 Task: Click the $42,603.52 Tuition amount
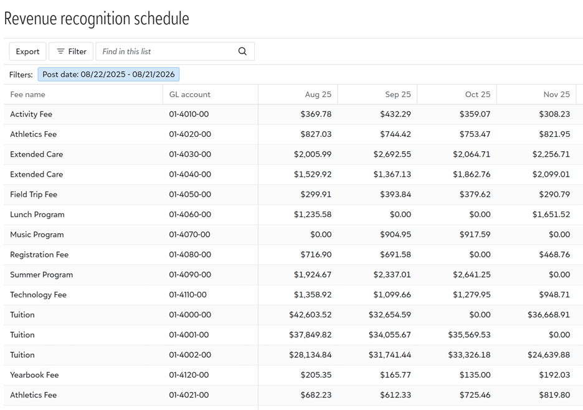[x=310, y=315]
